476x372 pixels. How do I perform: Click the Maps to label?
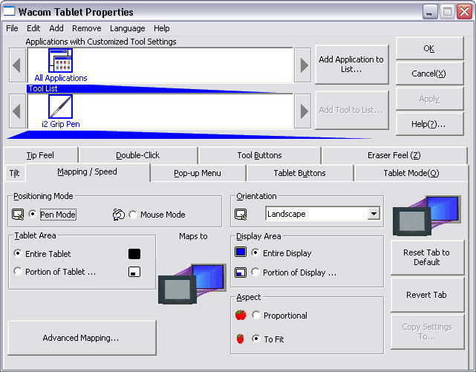[x=193, y=236]
